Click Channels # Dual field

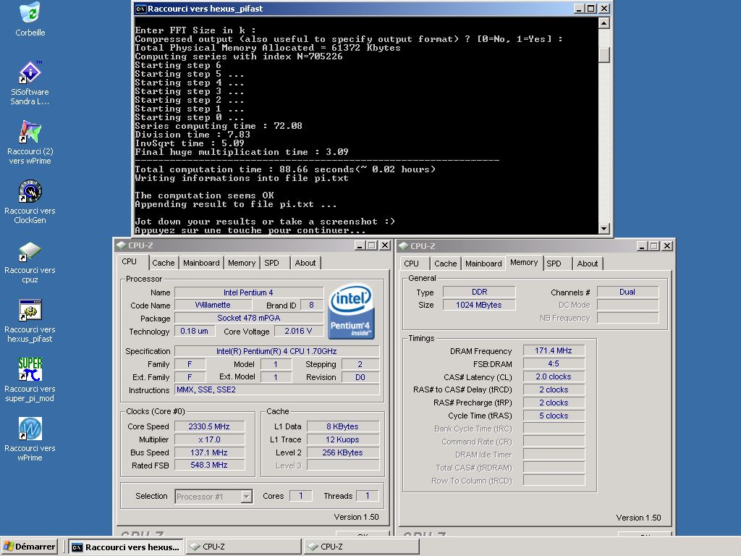[x=627, y=292]
